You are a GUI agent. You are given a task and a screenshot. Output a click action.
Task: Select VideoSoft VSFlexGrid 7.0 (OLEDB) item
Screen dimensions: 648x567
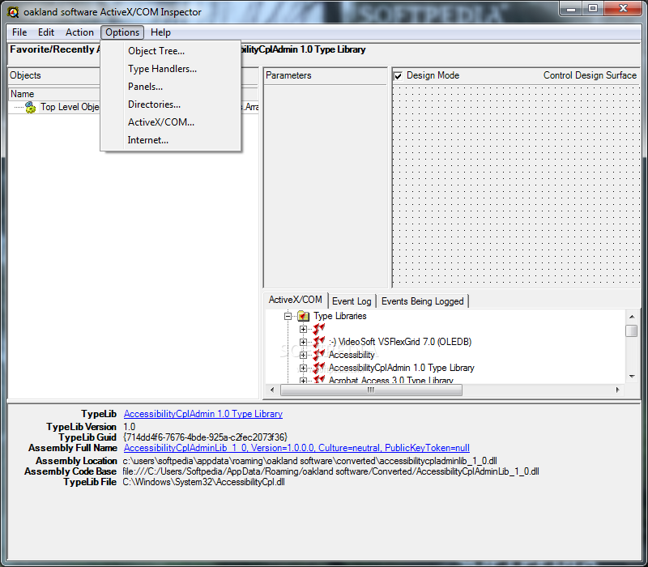[400, 342]
